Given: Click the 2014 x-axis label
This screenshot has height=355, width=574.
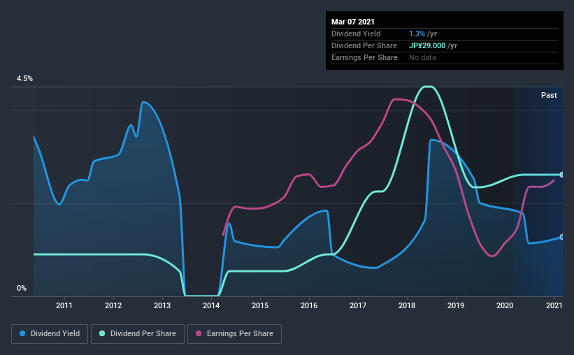Looking at the screenshot, I should (211, 305).
